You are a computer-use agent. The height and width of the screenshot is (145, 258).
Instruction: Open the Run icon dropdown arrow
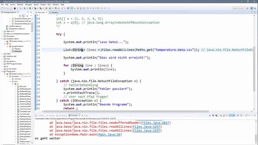[32, 8]
